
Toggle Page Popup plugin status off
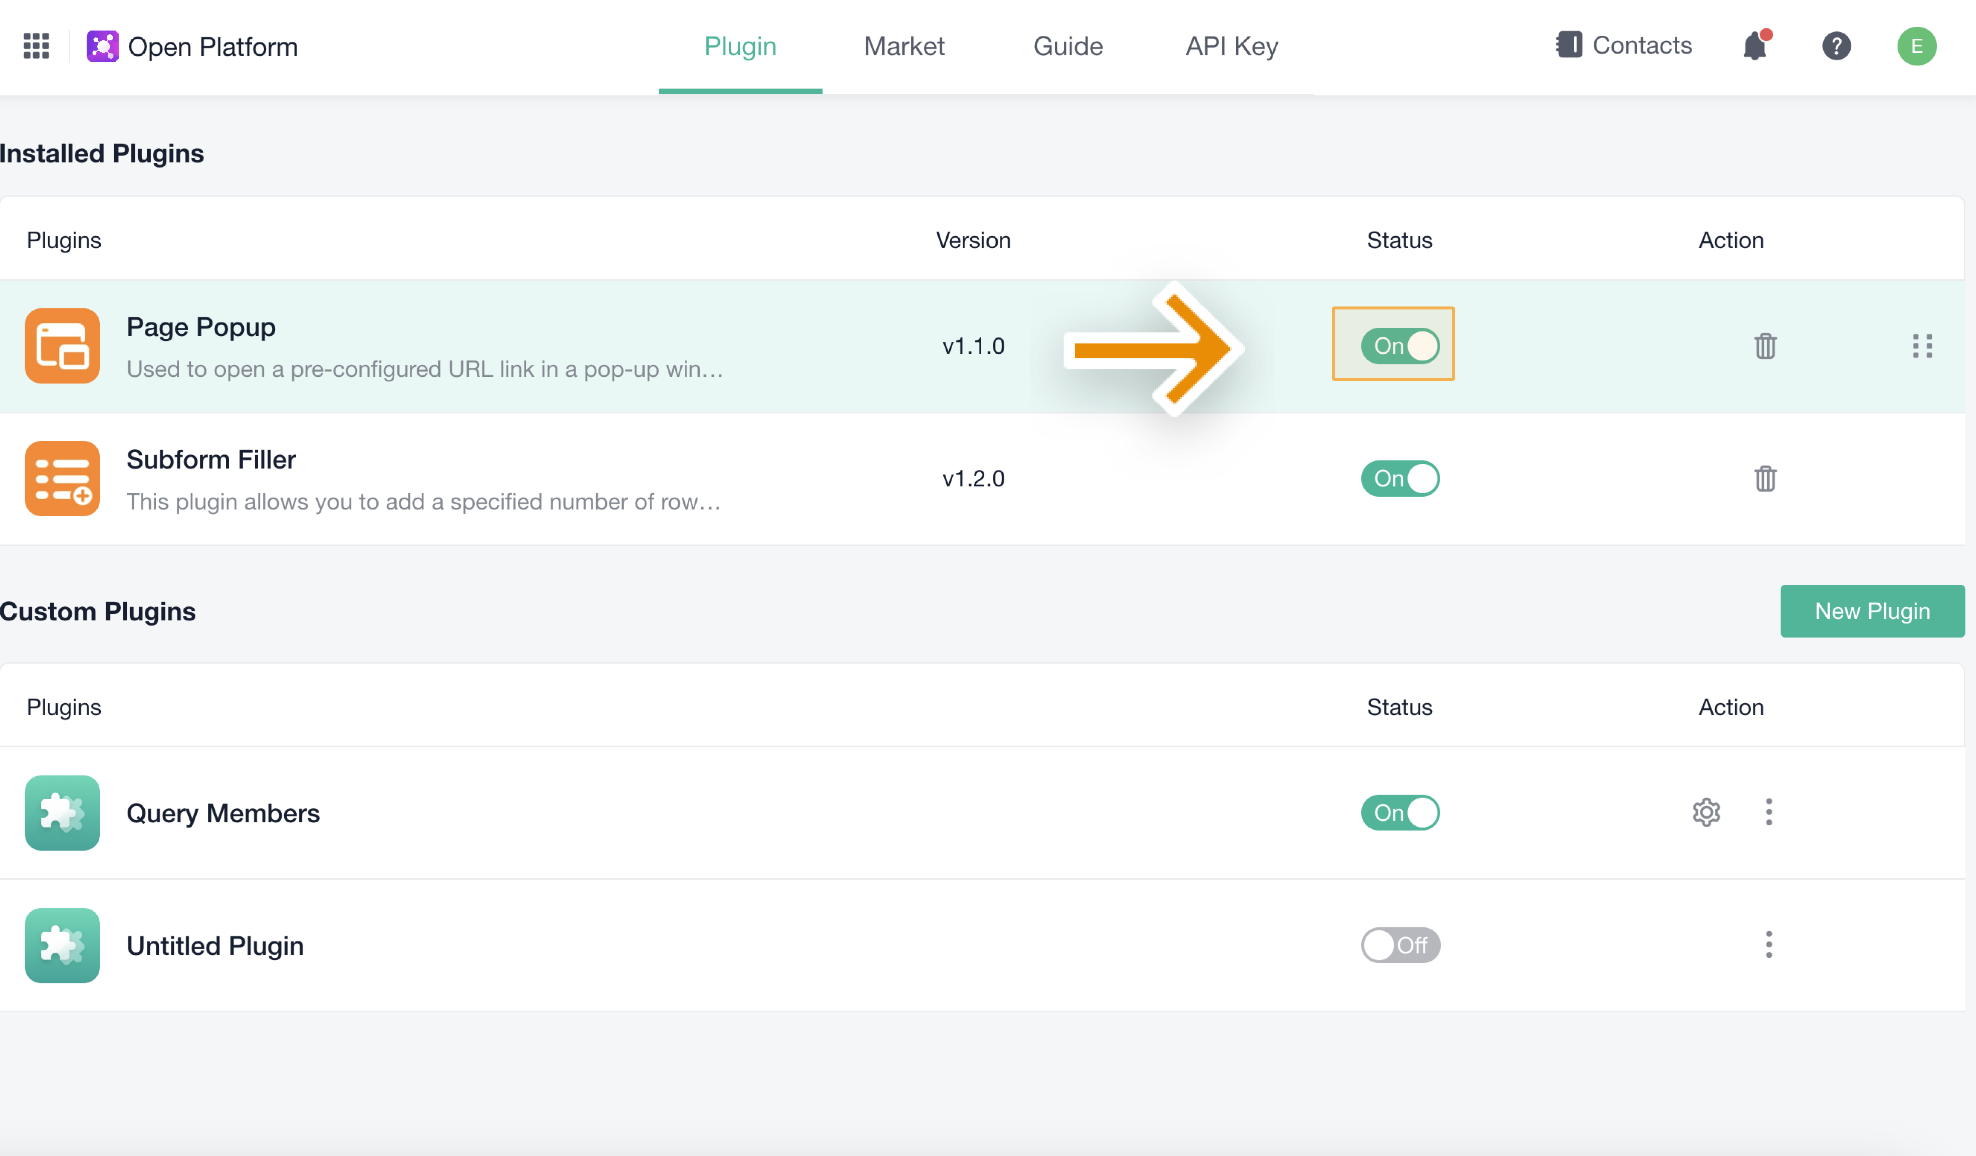pos(1400,346)
